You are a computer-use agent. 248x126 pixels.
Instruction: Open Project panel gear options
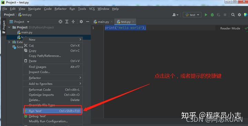tap(81, 21)
